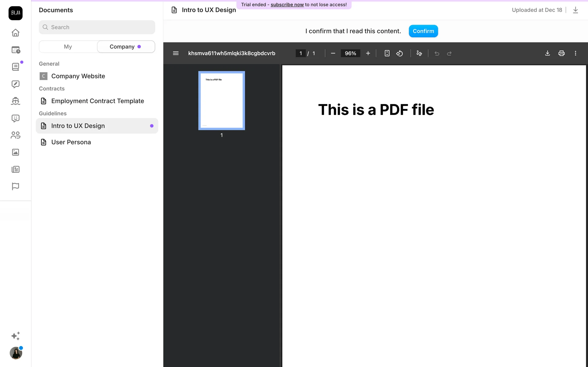Viewport: 588px width, 367px height.
Task: Zoom out of the PDF
Action: [333, 53]
